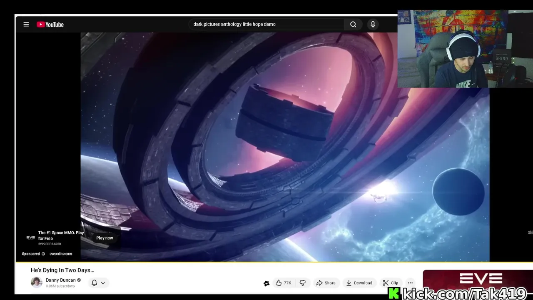Click the extension icon left of the like button
533x300 pixels.
coord(266,283)
